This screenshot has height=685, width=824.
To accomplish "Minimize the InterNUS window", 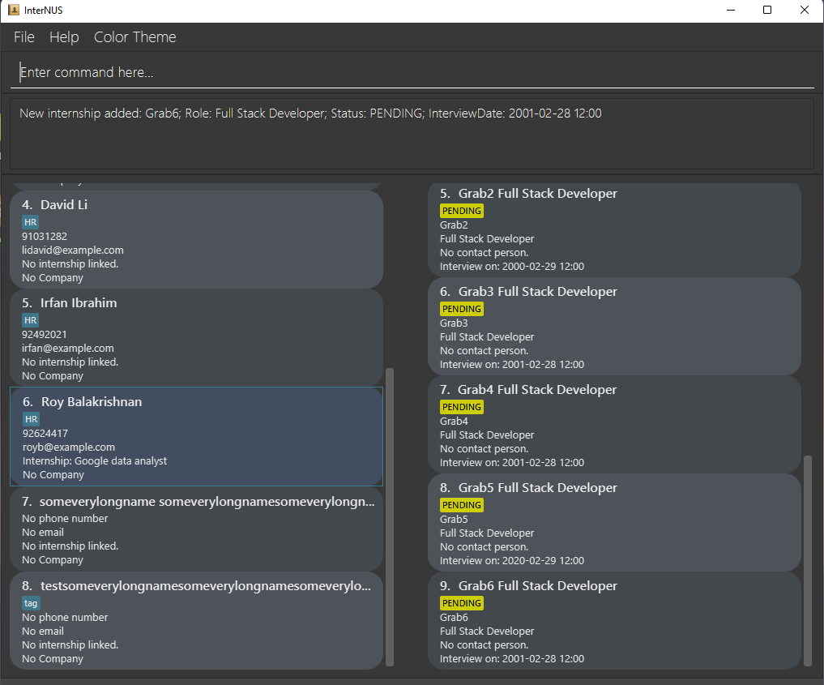I will 731,10.
